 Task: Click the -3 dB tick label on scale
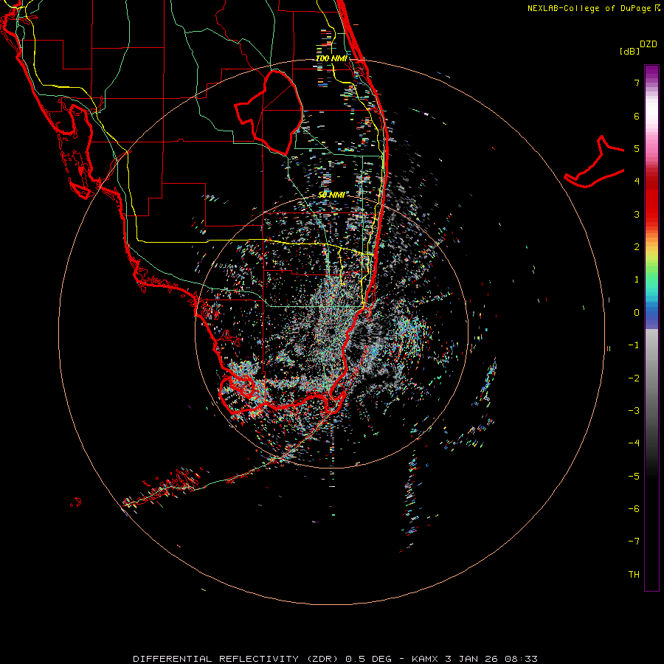pyautogui.click(x=634, y=411)
